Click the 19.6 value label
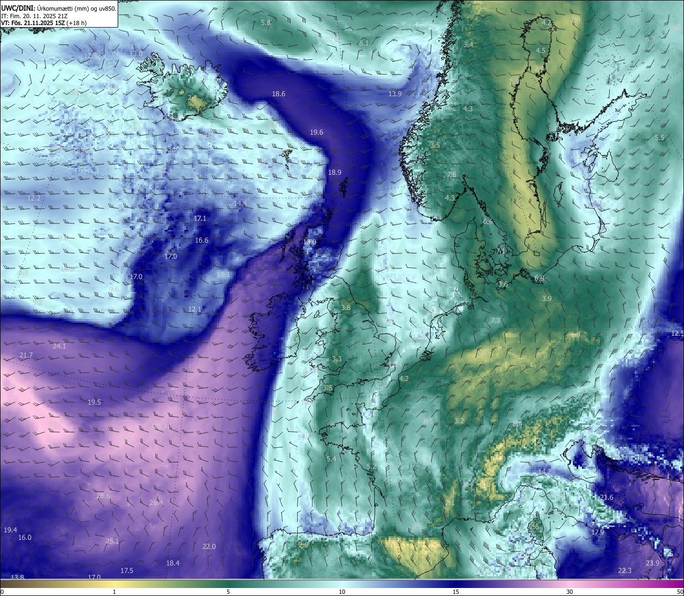 point(316,132)
